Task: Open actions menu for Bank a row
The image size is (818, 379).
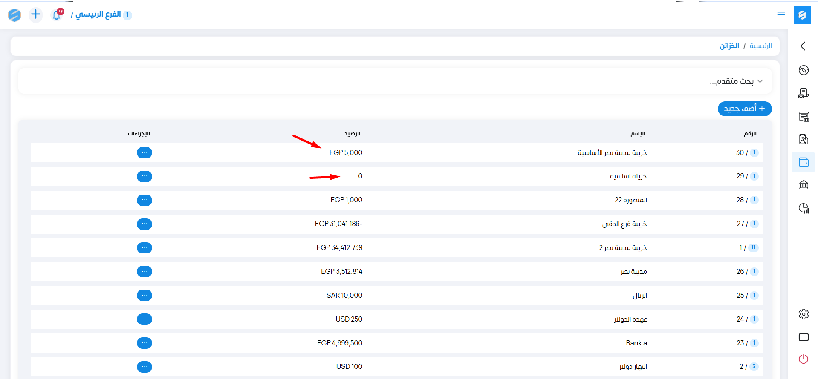Action: click(x=145, y=343)
